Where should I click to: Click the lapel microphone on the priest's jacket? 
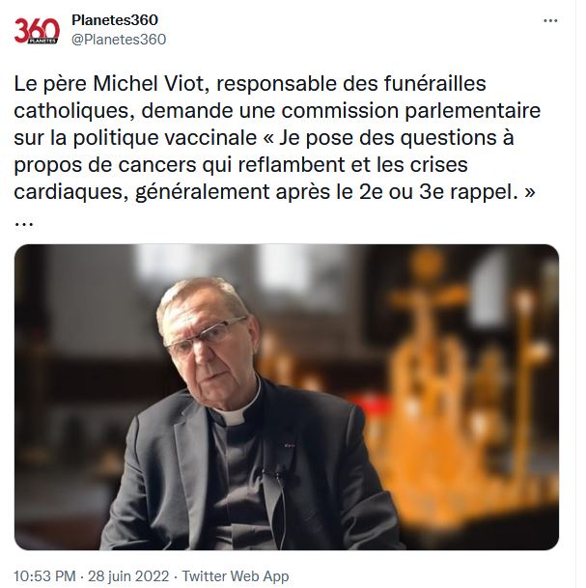pyautogui.click(x=281, y=473)
